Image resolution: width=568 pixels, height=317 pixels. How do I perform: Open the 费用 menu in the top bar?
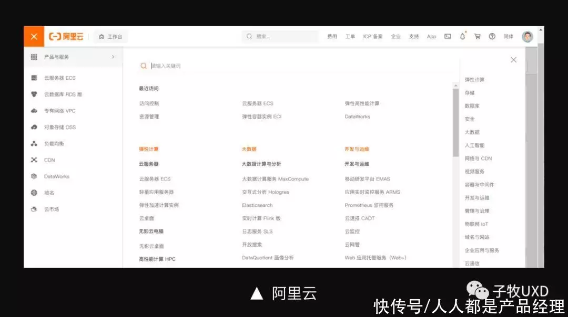(x=332, y=36)
